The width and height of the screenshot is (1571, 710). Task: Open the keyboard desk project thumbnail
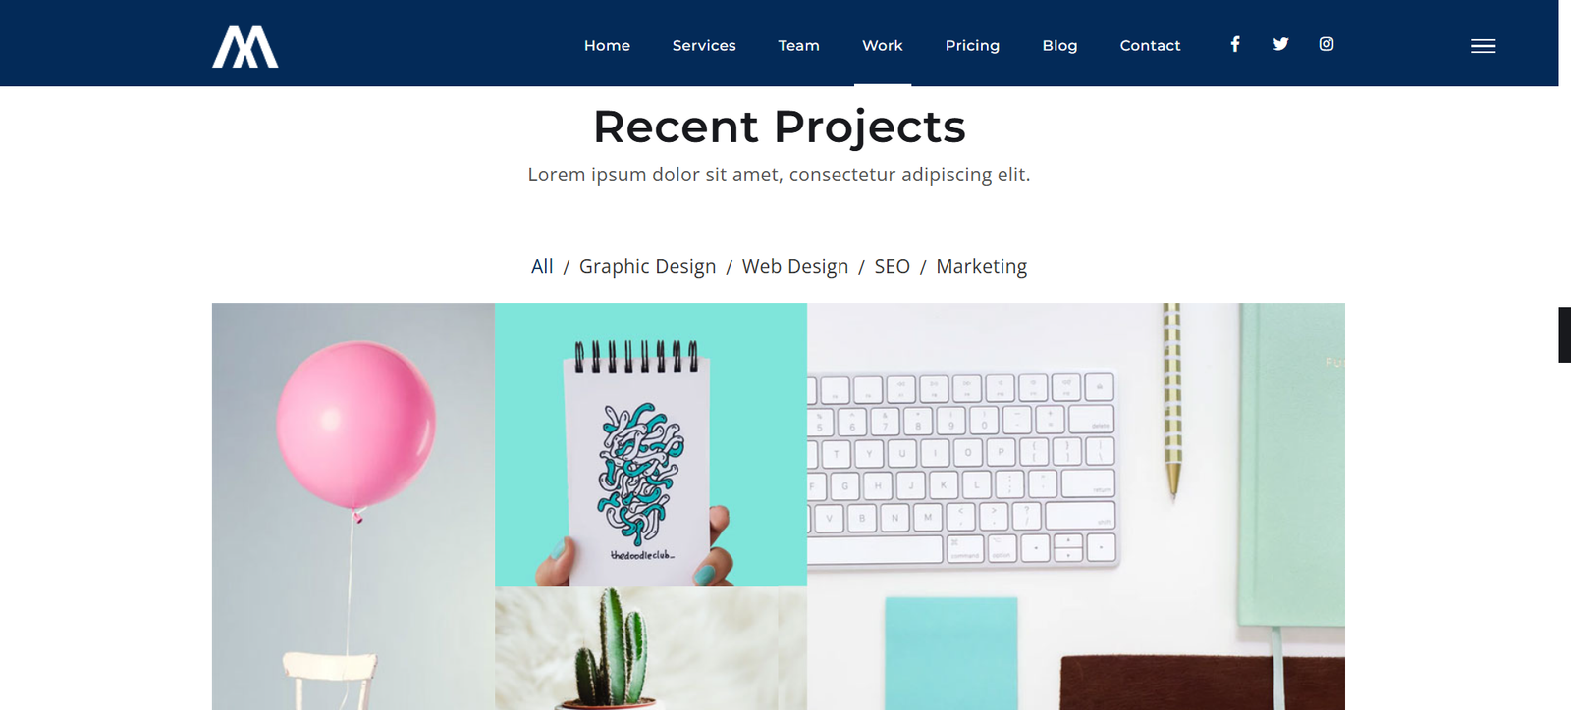pyautogui.click(x=1076, y=506)
